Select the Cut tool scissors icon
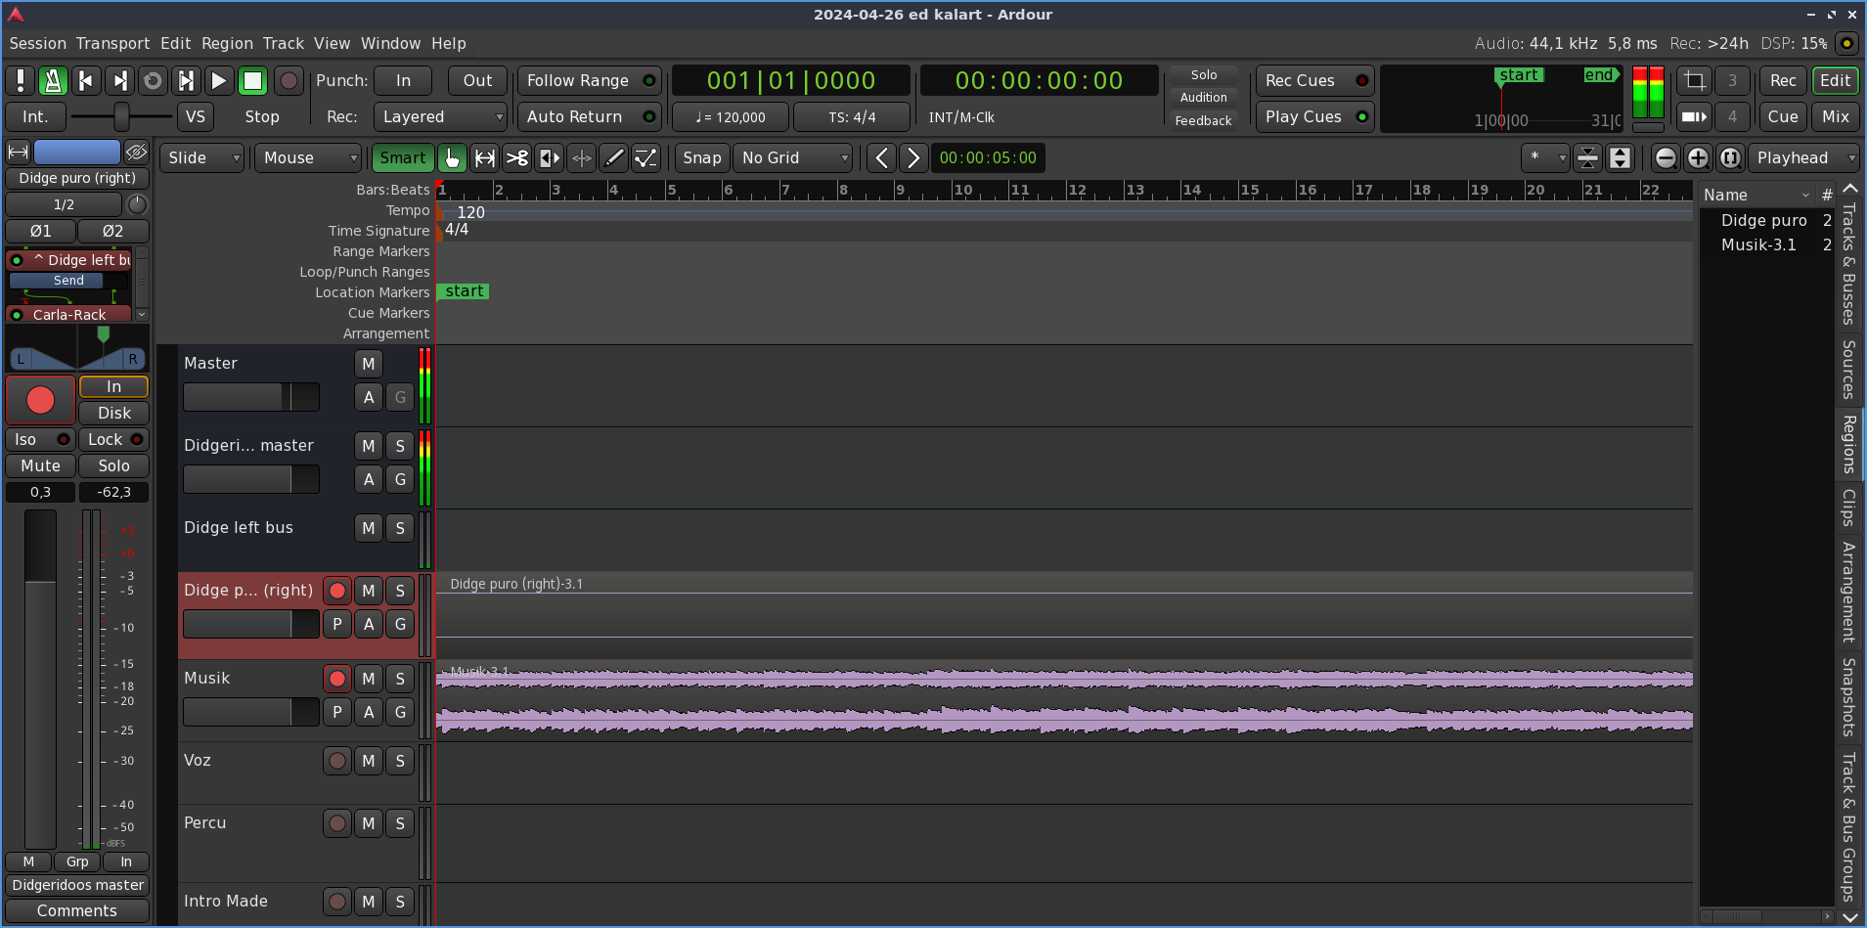This screenshot has height=928, width=1867. pos(517,158)
